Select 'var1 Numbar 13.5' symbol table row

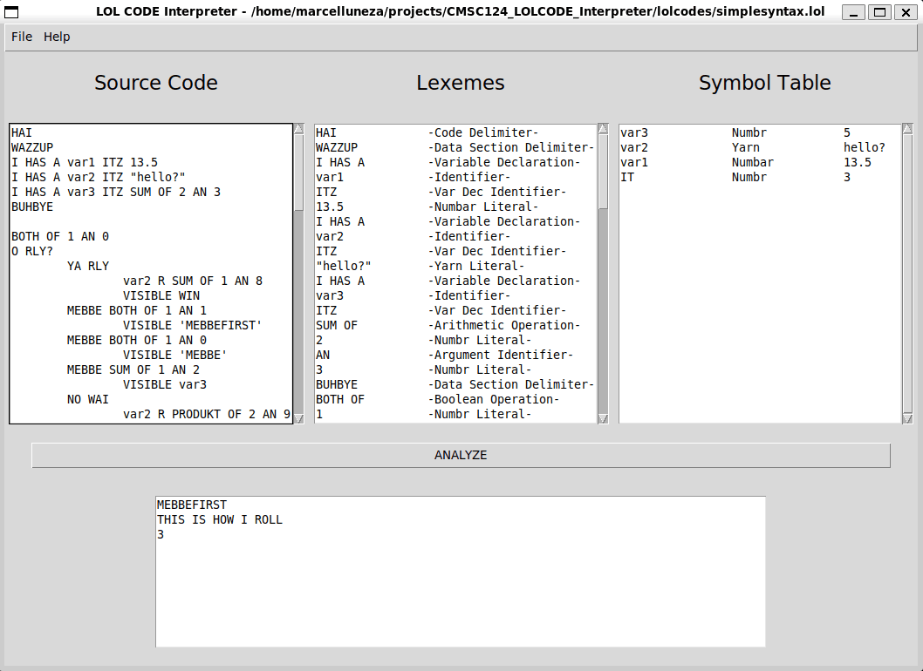[760, 162]
